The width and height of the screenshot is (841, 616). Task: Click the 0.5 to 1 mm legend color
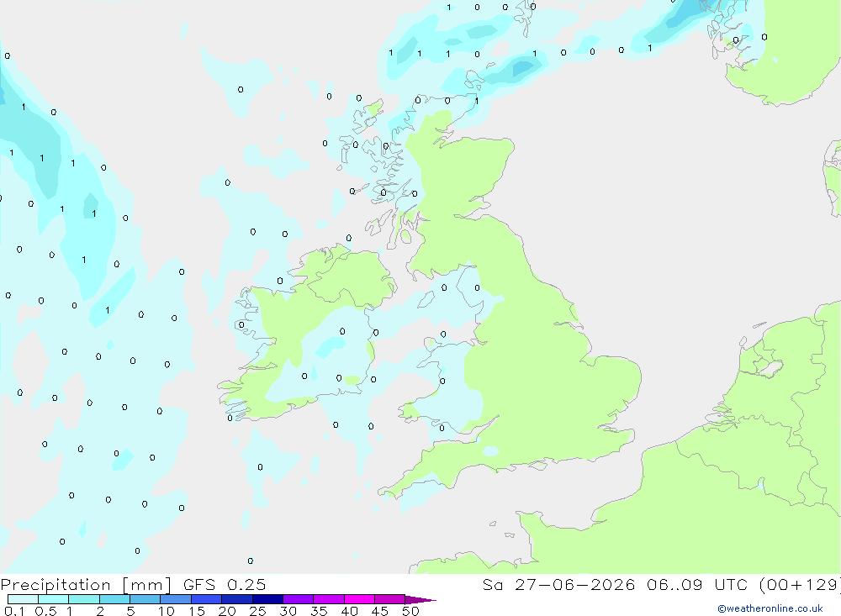coord(54,599)
